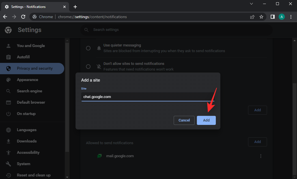Go back using the back arrow
Viewport: 297px width, 179px height.
click(x=5, y=17)
